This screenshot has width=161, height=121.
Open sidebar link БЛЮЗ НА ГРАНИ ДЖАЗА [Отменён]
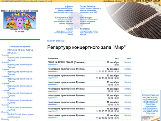[20, 52]
